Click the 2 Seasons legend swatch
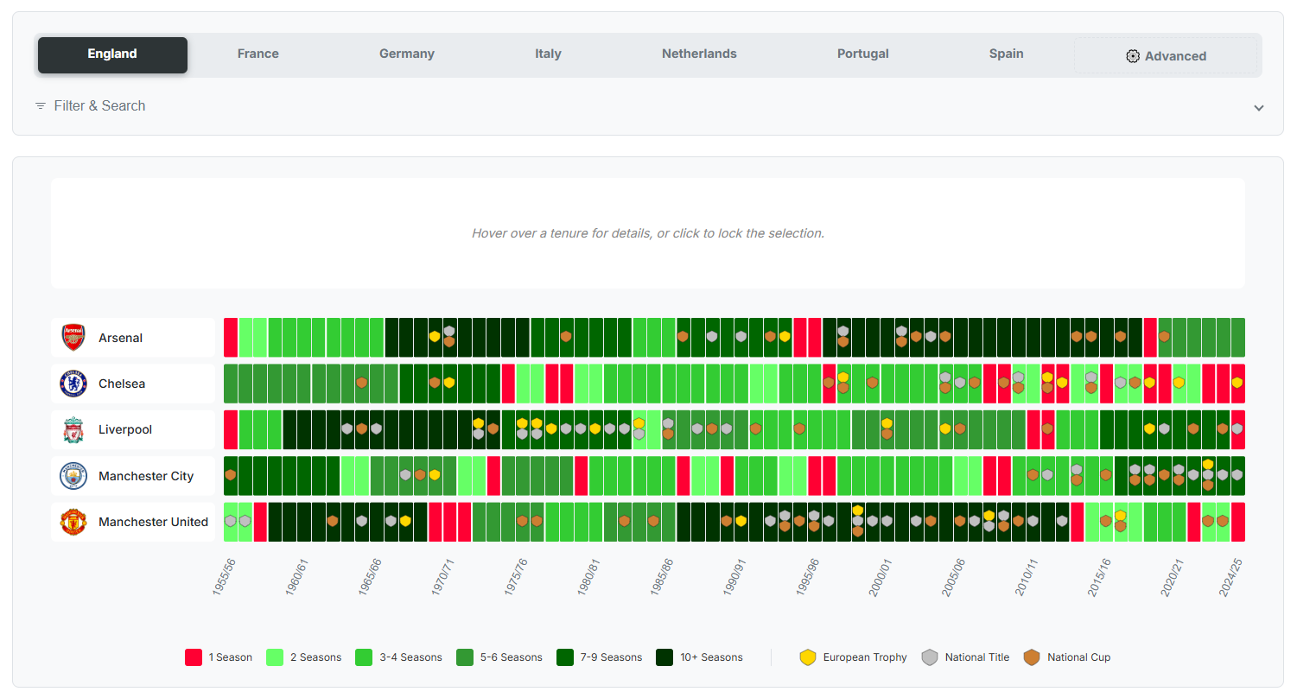The image size is (1297, 698). (275, 657)
